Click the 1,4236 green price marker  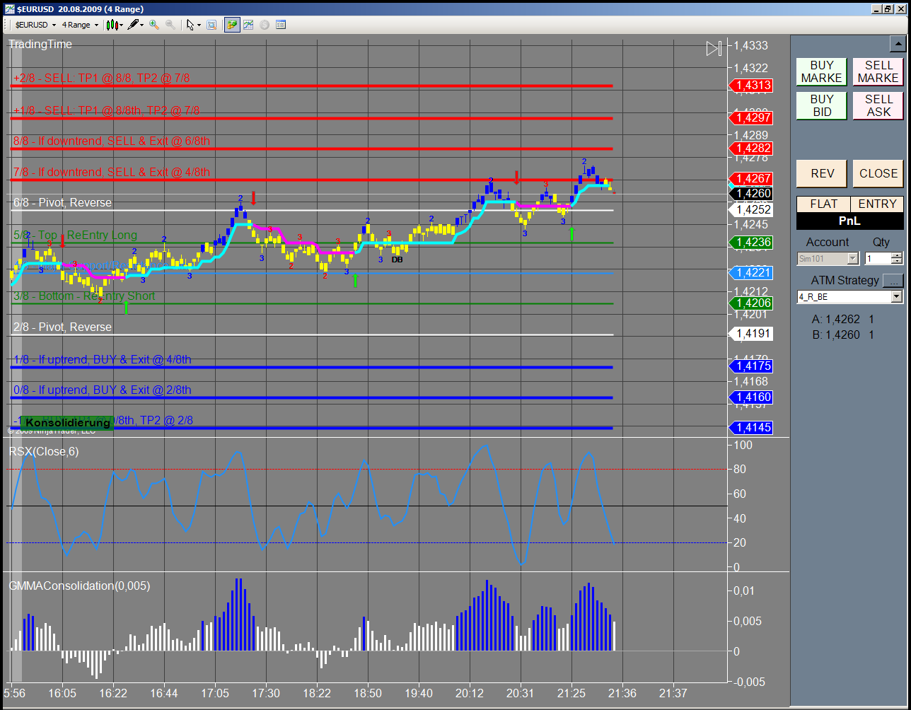750,242
